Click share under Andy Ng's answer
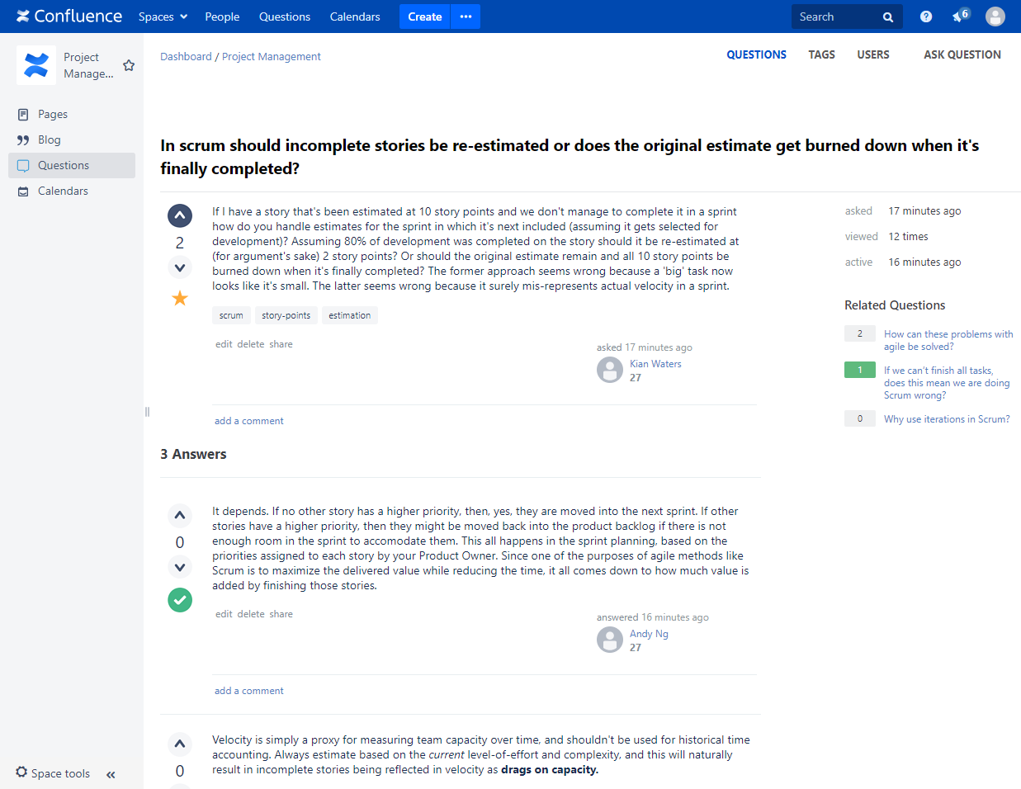1021x789 pixels. [x=281, y=614]
